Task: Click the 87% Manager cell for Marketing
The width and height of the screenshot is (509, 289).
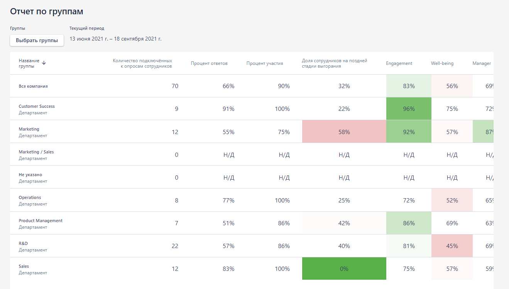Action: [483, 132]
